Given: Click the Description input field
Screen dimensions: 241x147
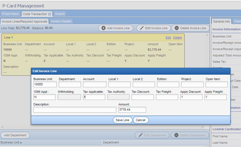Looking at the screenshot, I should pos(75,110).
